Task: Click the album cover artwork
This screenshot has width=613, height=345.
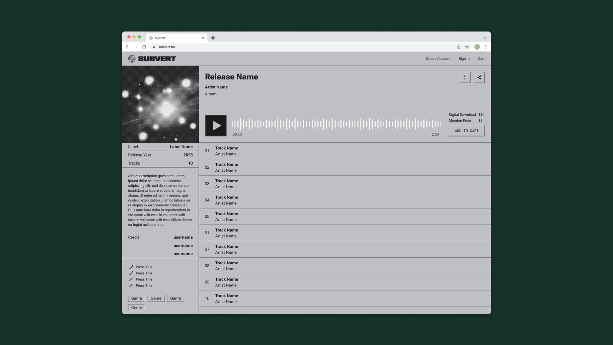Action: pyautogui.click(x=160, y=104)
